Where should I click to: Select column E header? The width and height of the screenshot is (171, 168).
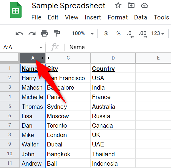point(153,58)
